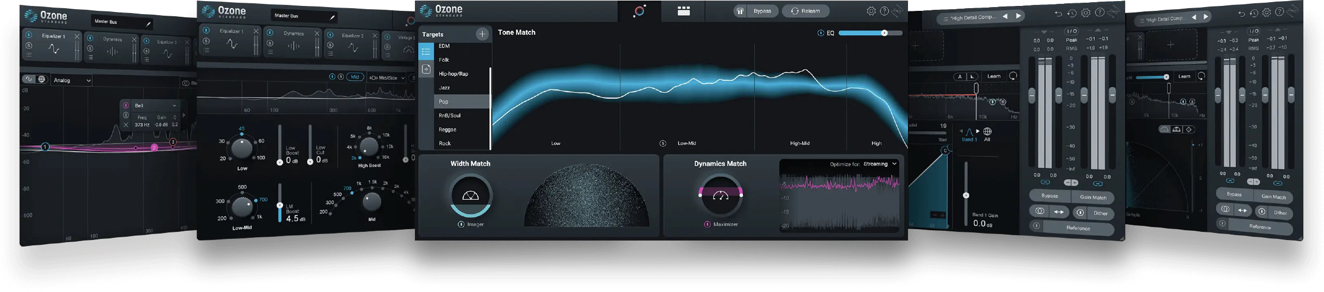1324x292 pixels.
Task: Open Equalizer 1 preset list icon, leftmost window
Action: tap(29, 55)
